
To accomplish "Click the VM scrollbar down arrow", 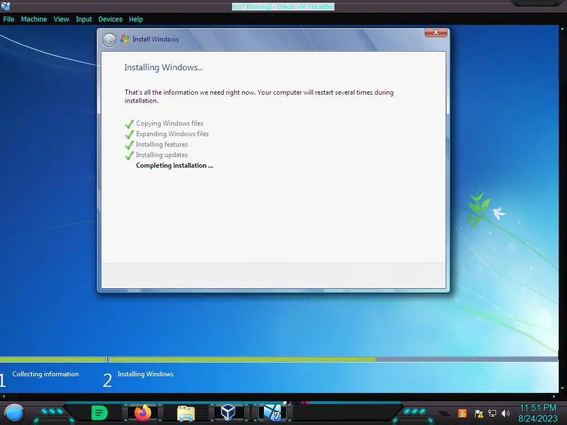I will (x=563, y=388).
